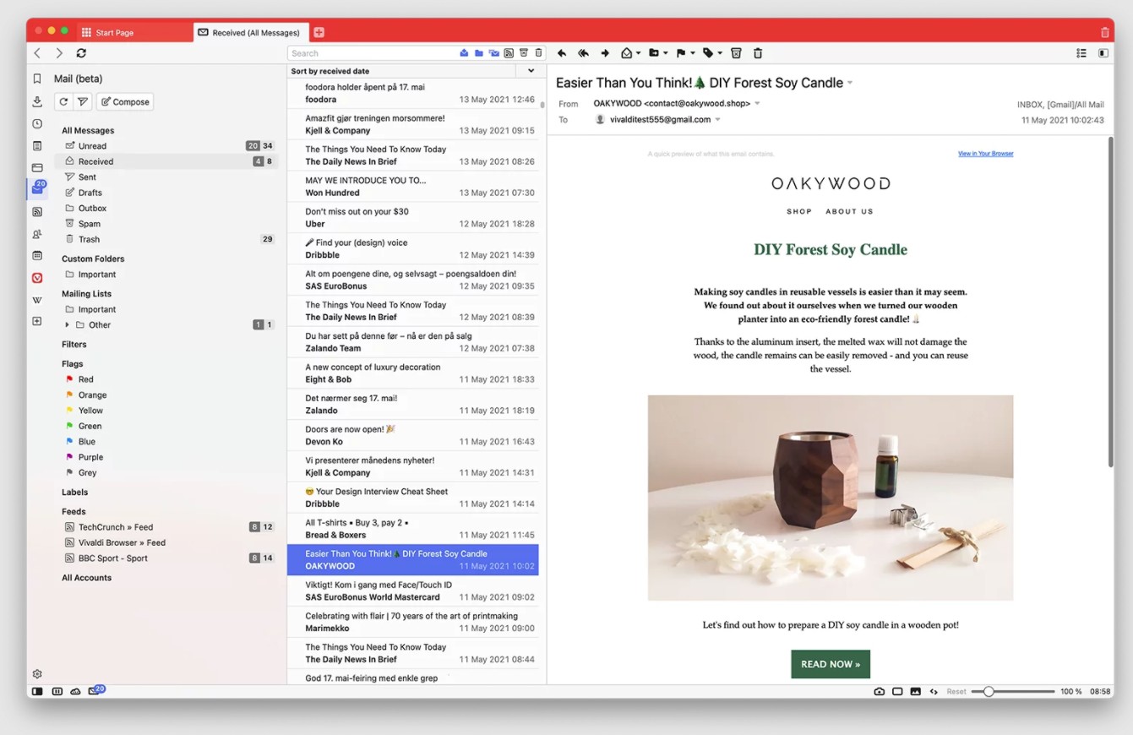1133x735 pixels.
Task: Toggle show mailing lists filter icon
Action: pyautogui.click(x=494, y=53)
